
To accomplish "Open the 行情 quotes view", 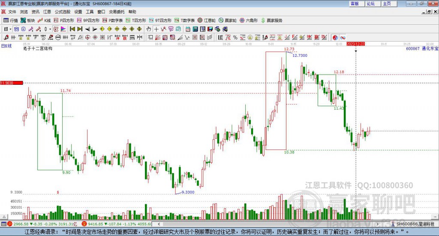I will pos(11,21).
